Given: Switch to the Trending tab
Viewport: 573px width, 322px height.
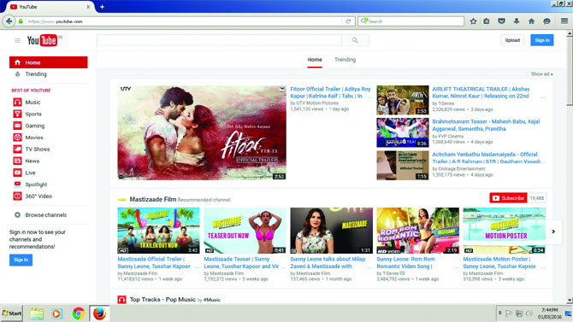Looking at the screenshot, I should (345, 60).
